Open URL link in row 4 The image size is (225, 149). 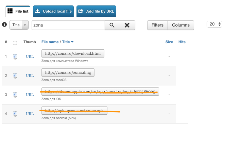pos(30,114)
